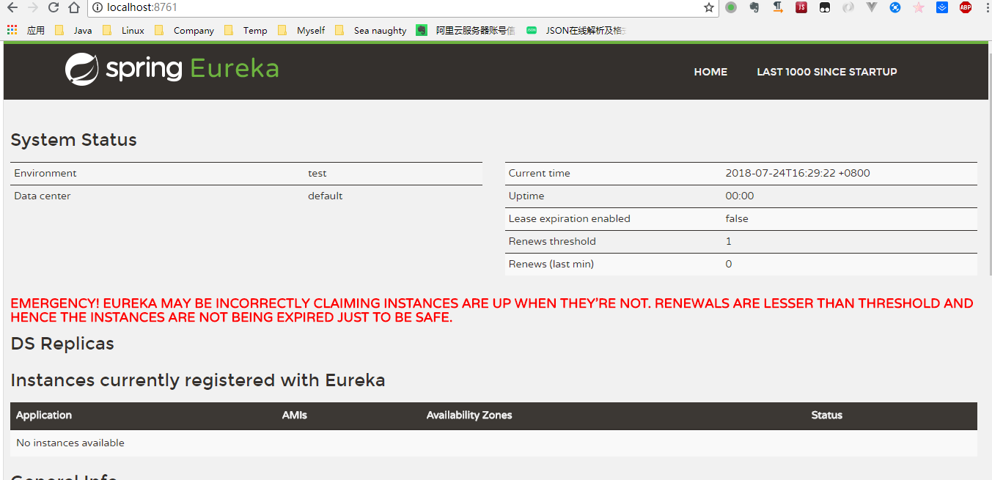The width and height of the screenshot is (992, 480).
Task: Open the Company bookmarks folder
Action: pyautogui.click(x=184, y=30)
